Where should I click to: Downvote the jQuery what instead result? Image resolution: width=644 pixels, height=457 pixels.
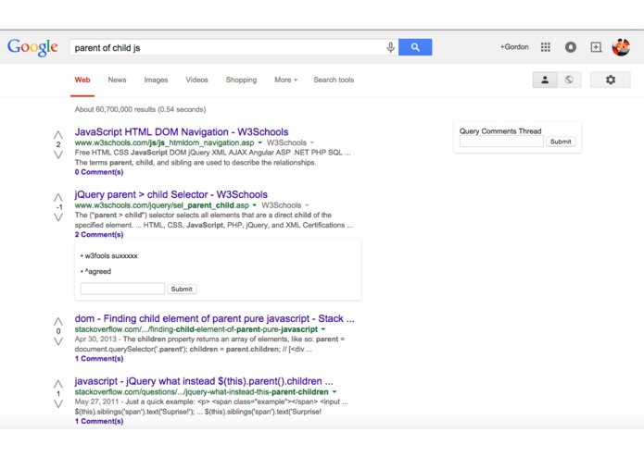pyautogui.click(x=58, y=403)
